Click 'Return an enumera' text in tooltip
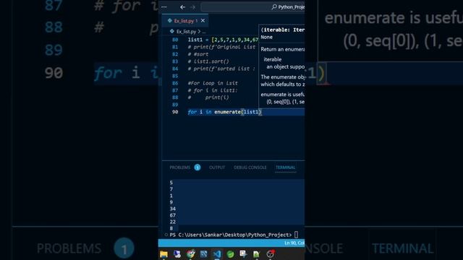Image resolution: width=463 pixels, height=260 pixels. pyautogui.click(x=283, y=49)
